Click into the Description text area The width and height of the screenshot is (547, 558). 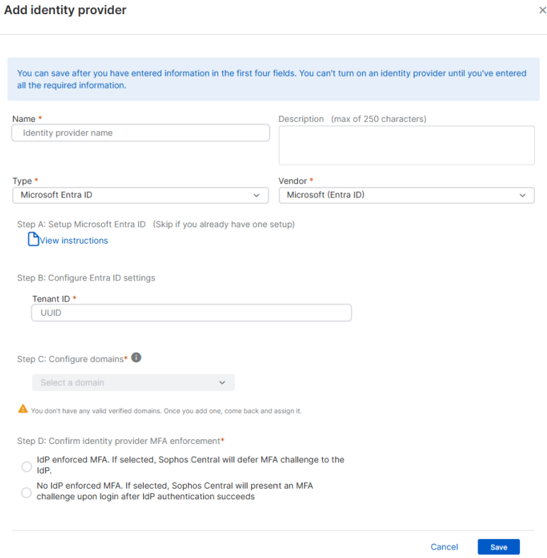(406, 145)
